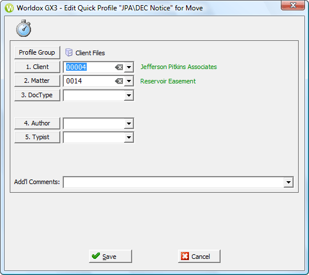Clear the Client field with its eraser icon
The width and height of the screenshot is (309, 275).
(x=119, y=67)
